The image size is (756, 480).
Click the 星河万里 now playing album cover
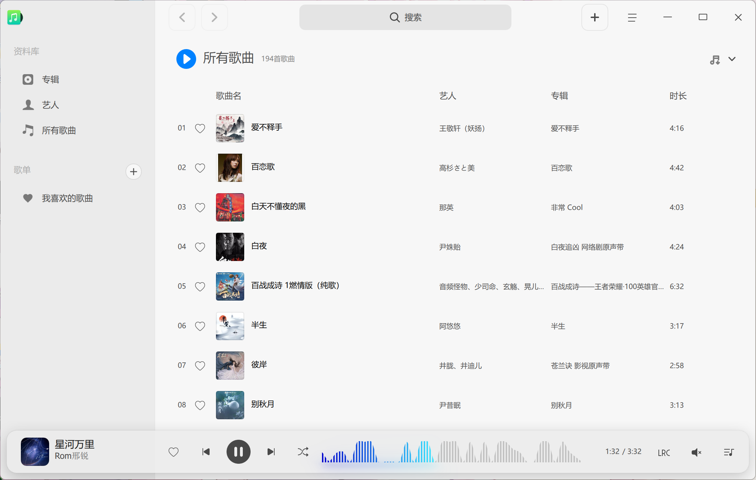(35, 452)
